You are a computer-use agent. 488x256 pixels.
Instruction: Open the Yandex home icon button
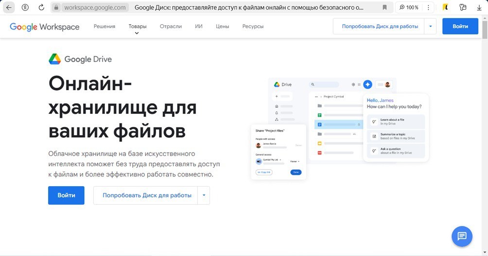[25, 7]
